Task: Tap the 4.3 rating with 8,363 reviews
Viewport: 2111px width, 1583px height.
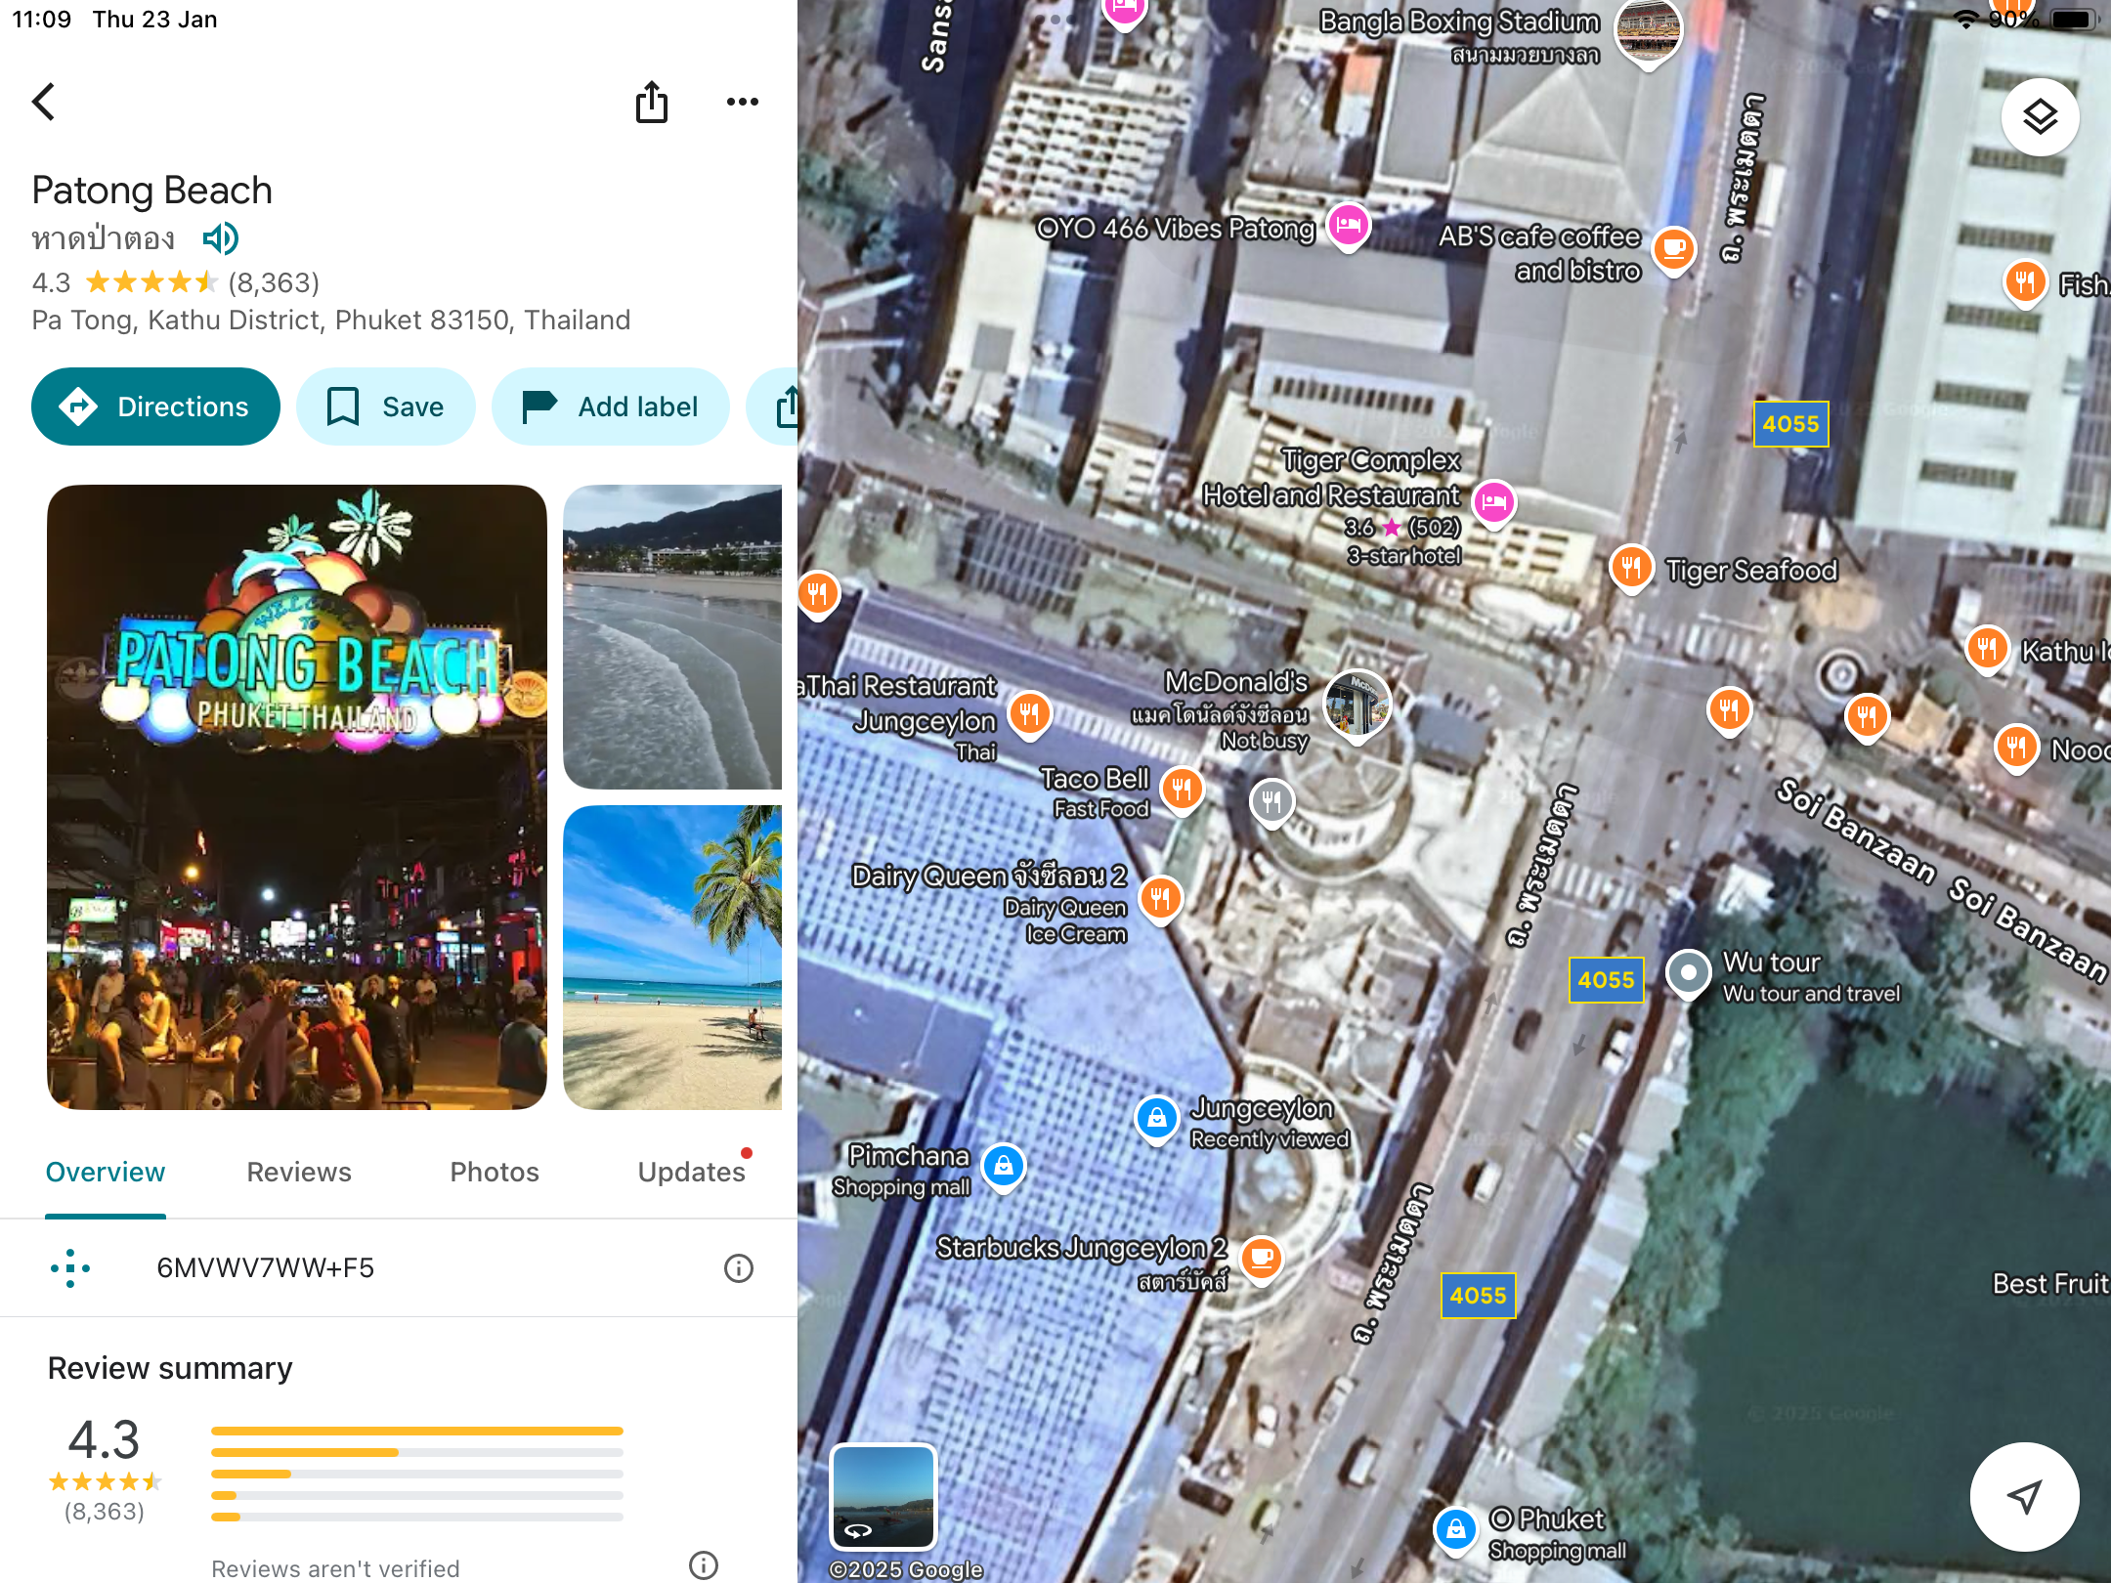Action: tap(176, 283)
